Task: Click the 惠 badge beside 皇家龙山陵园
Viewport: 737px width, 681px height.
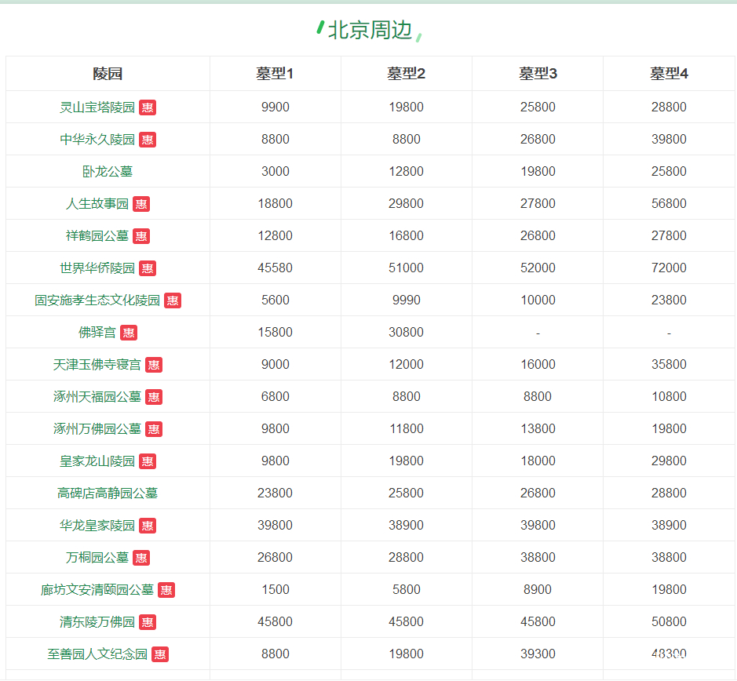Action: [x=148, y=461]
